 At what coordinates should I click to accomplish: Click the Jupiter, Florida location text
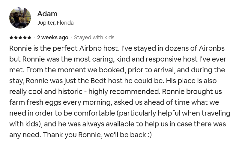[x=55, y=23]
